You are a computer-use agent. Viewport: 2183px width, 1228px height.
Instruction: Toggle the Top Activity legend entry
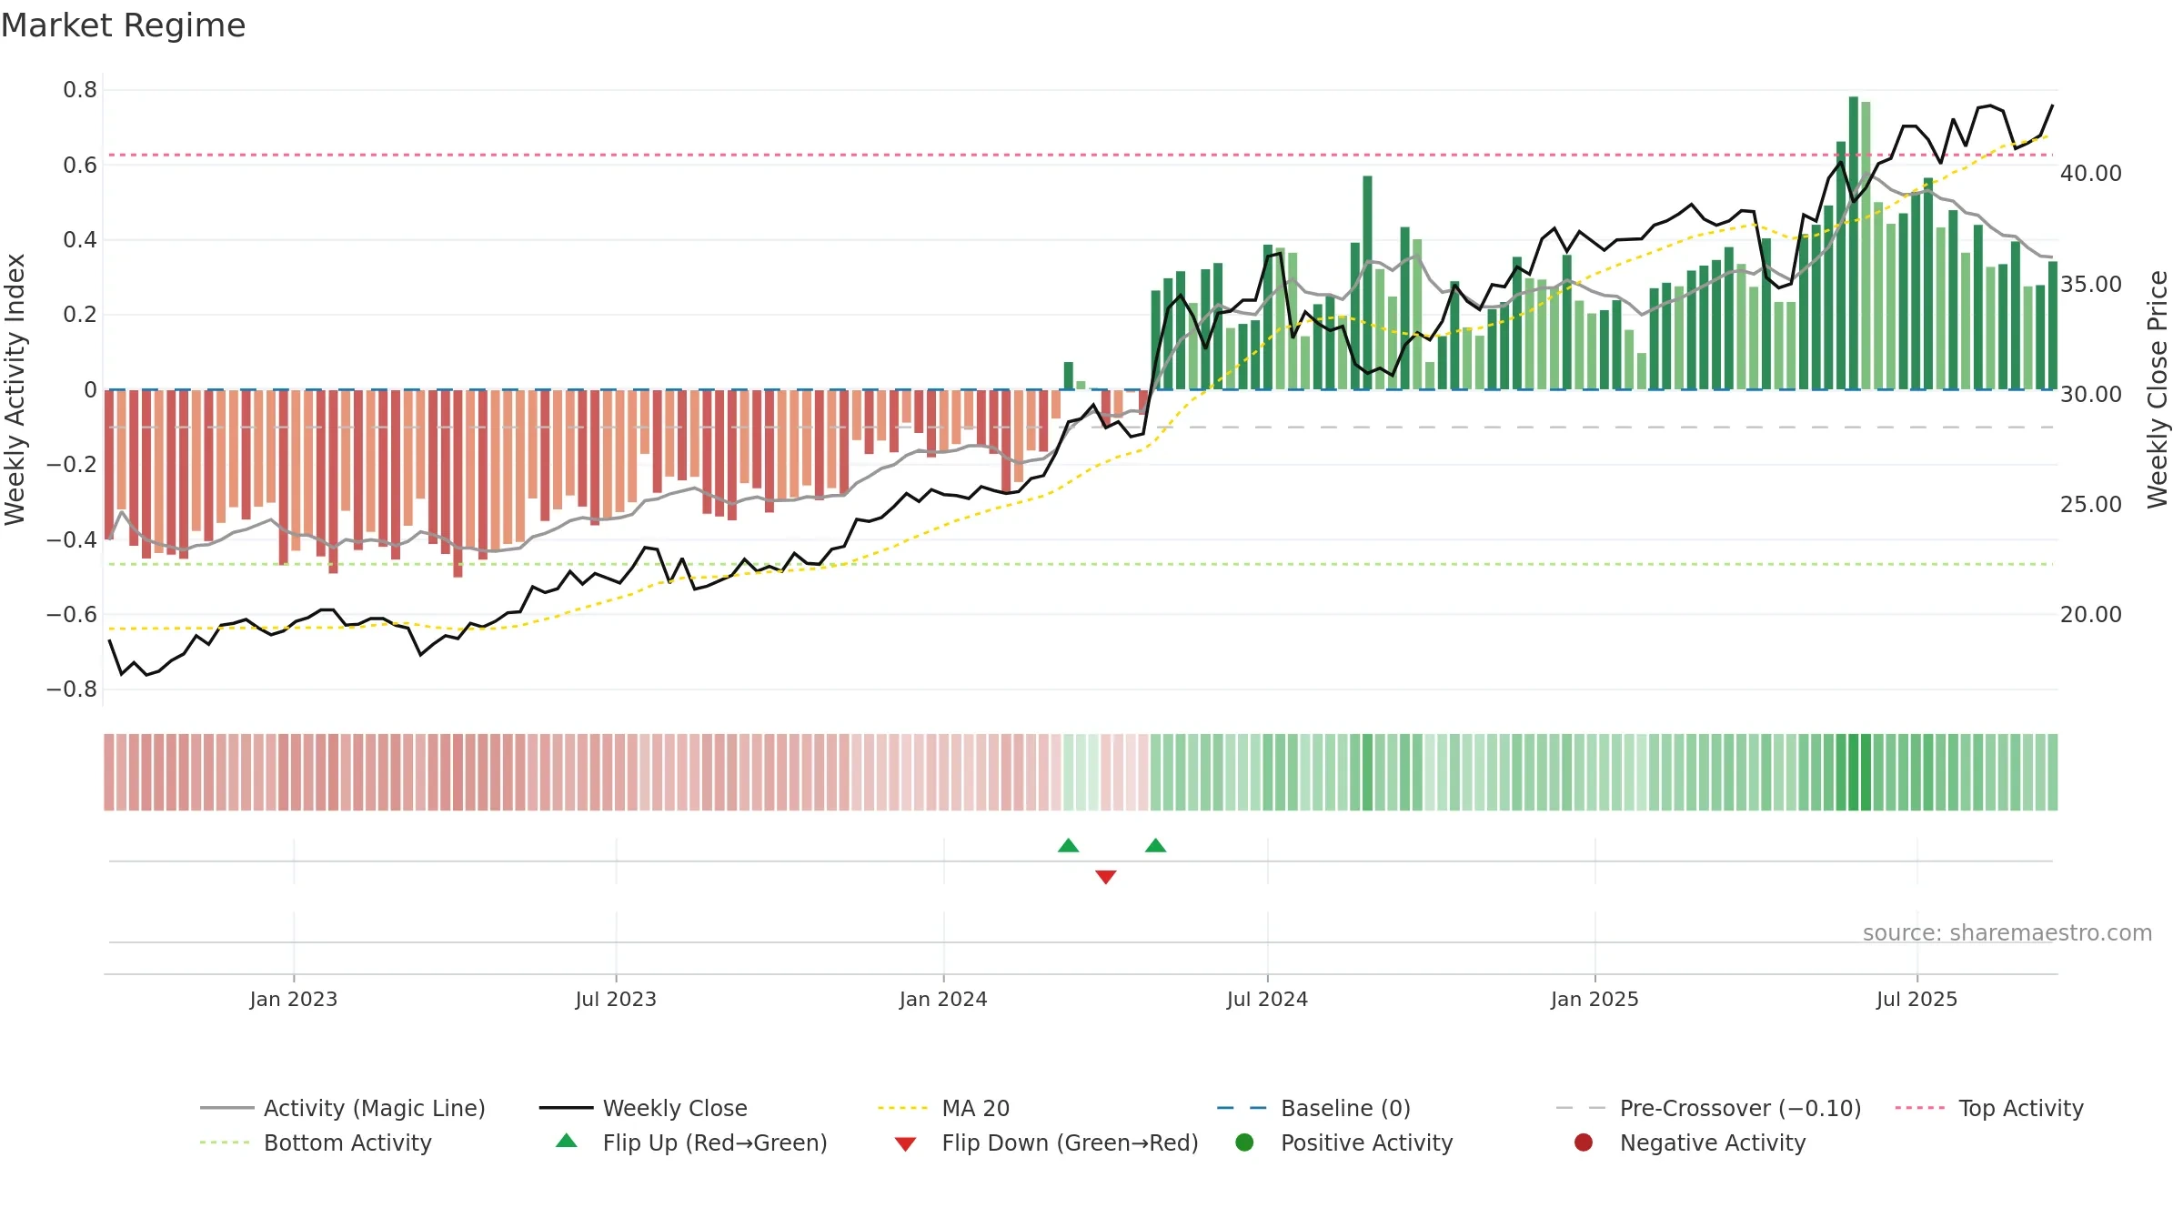(1989, 1108)
